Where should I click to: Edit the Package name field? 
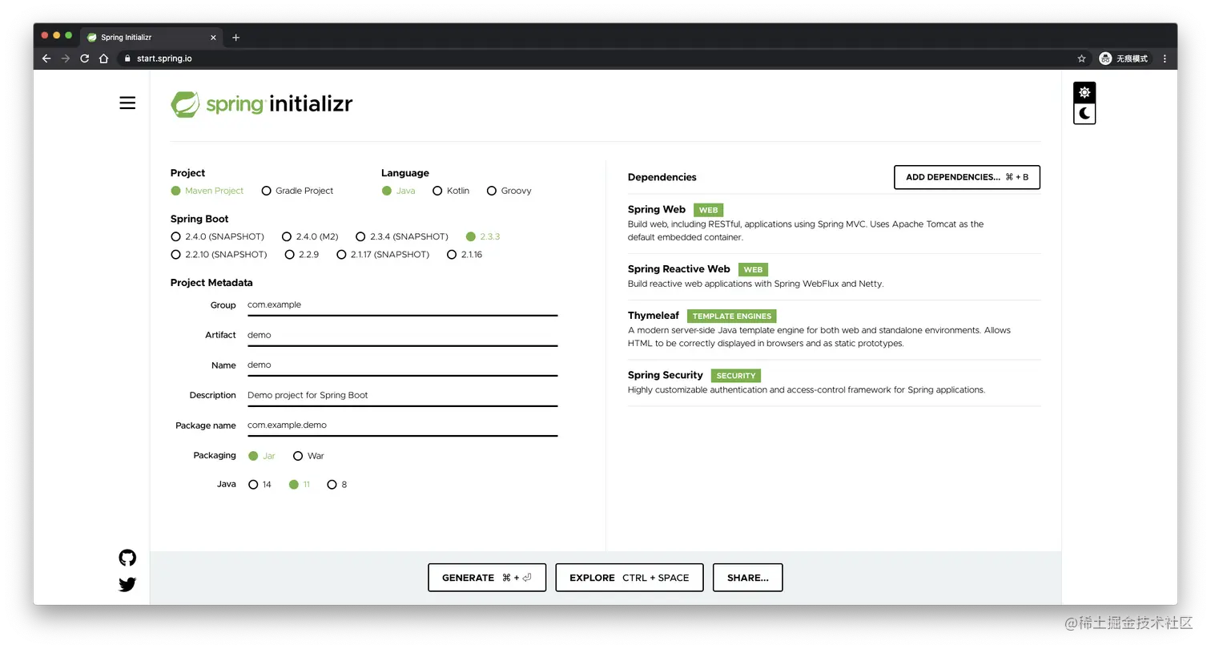tap(402, 425)
